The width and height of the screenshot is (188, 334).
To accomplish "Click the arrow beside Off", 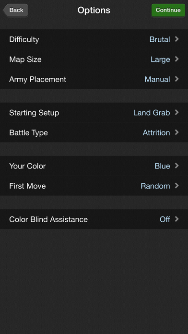I will pyautogui.click(x=176, y=219).
